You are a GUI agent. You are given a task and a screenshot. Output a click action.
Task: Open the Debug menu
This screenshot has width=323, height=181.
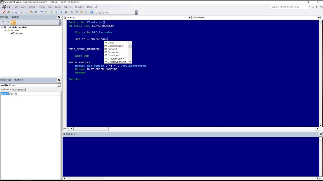pos(41,7)
